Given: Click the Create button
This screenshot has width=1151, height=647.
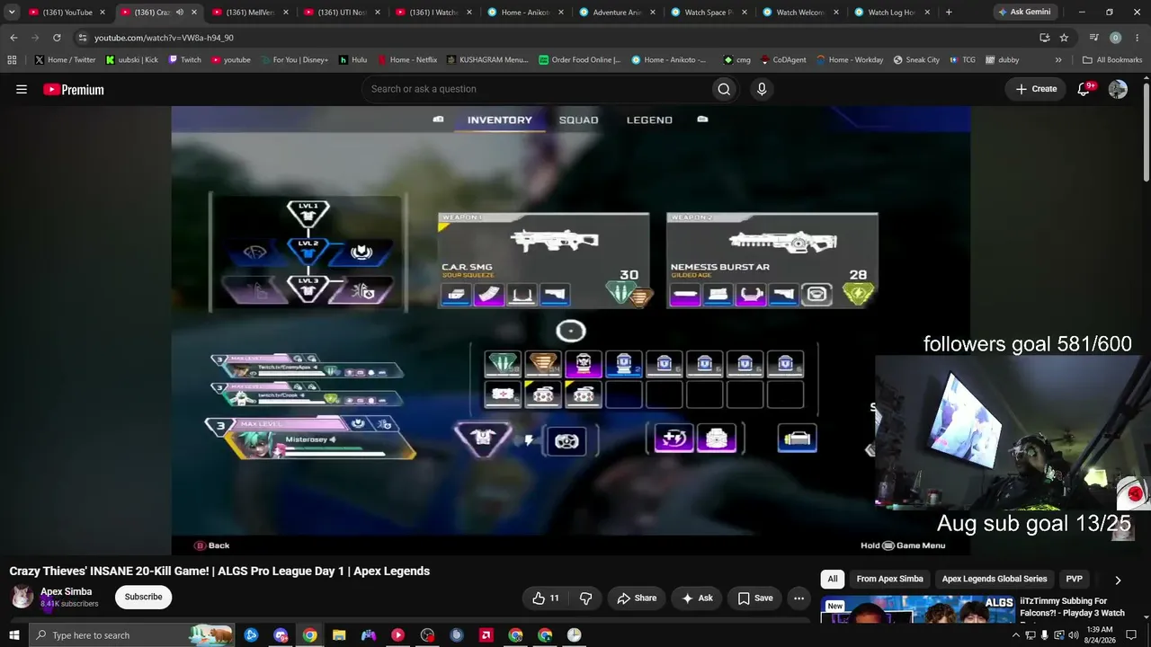Looking at the screenshot, I should [x=1036, y=89].
